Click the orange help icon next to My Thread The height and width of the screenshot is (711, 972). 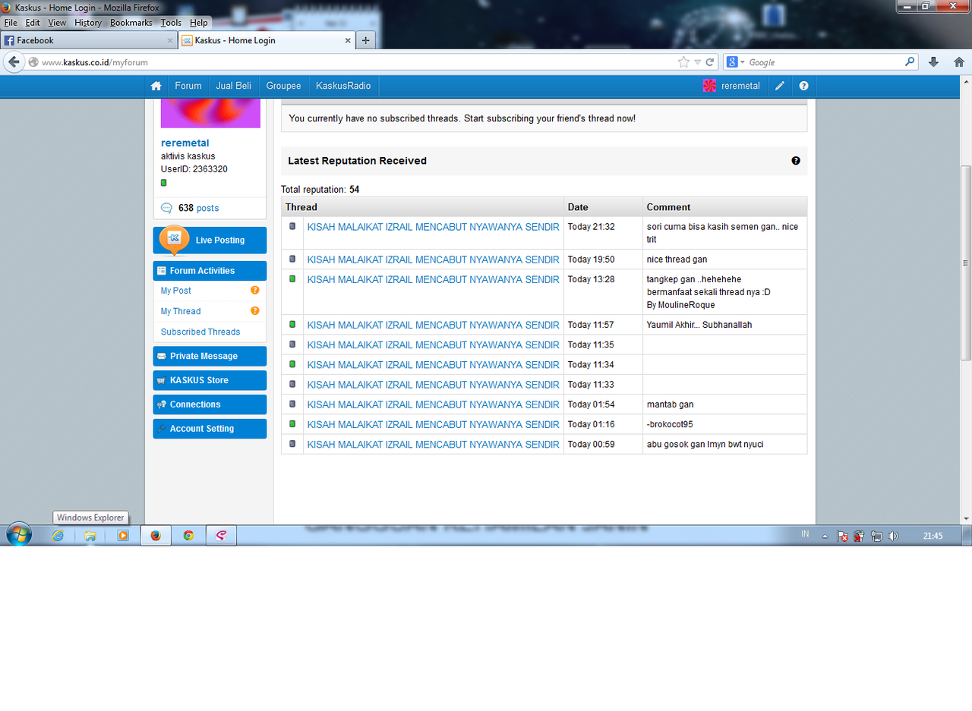[255, 310]
